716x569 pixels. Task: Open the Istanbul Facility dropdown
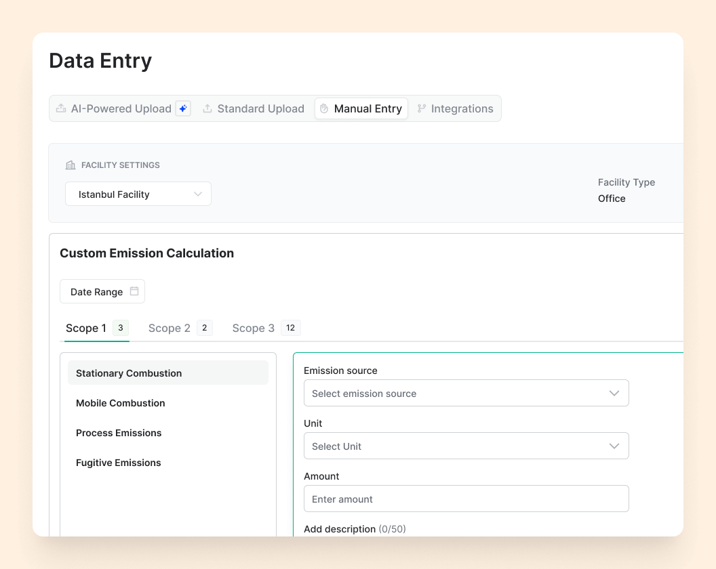coord(138,194)
